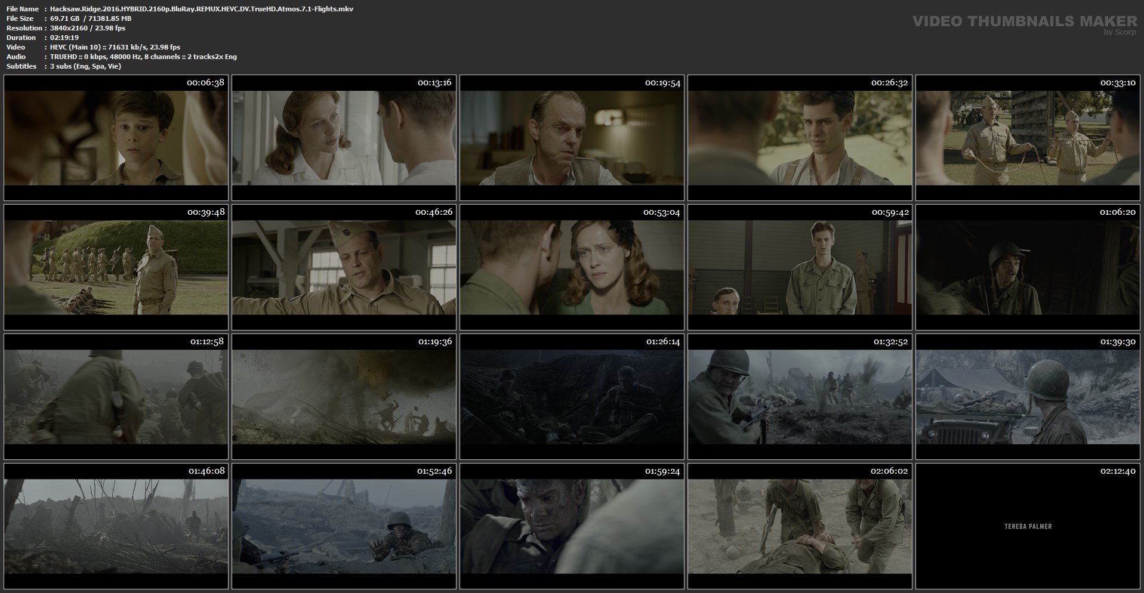This screenshot has width=1144, height=593.
Task: Open the thumbnail at 00:33:10
Action: tap(1028, 138)
